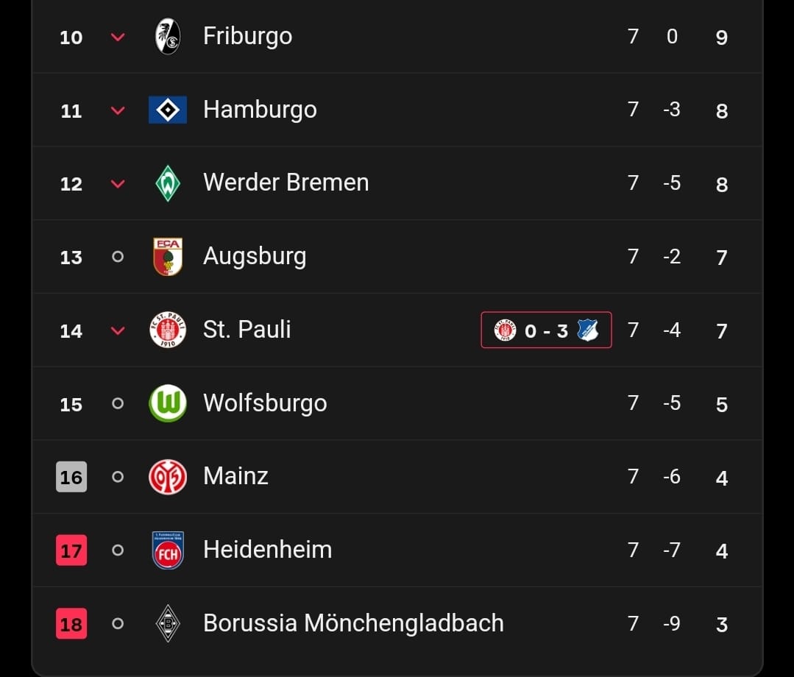Click the red down arrow beside Hamburgo

[118, 110]
